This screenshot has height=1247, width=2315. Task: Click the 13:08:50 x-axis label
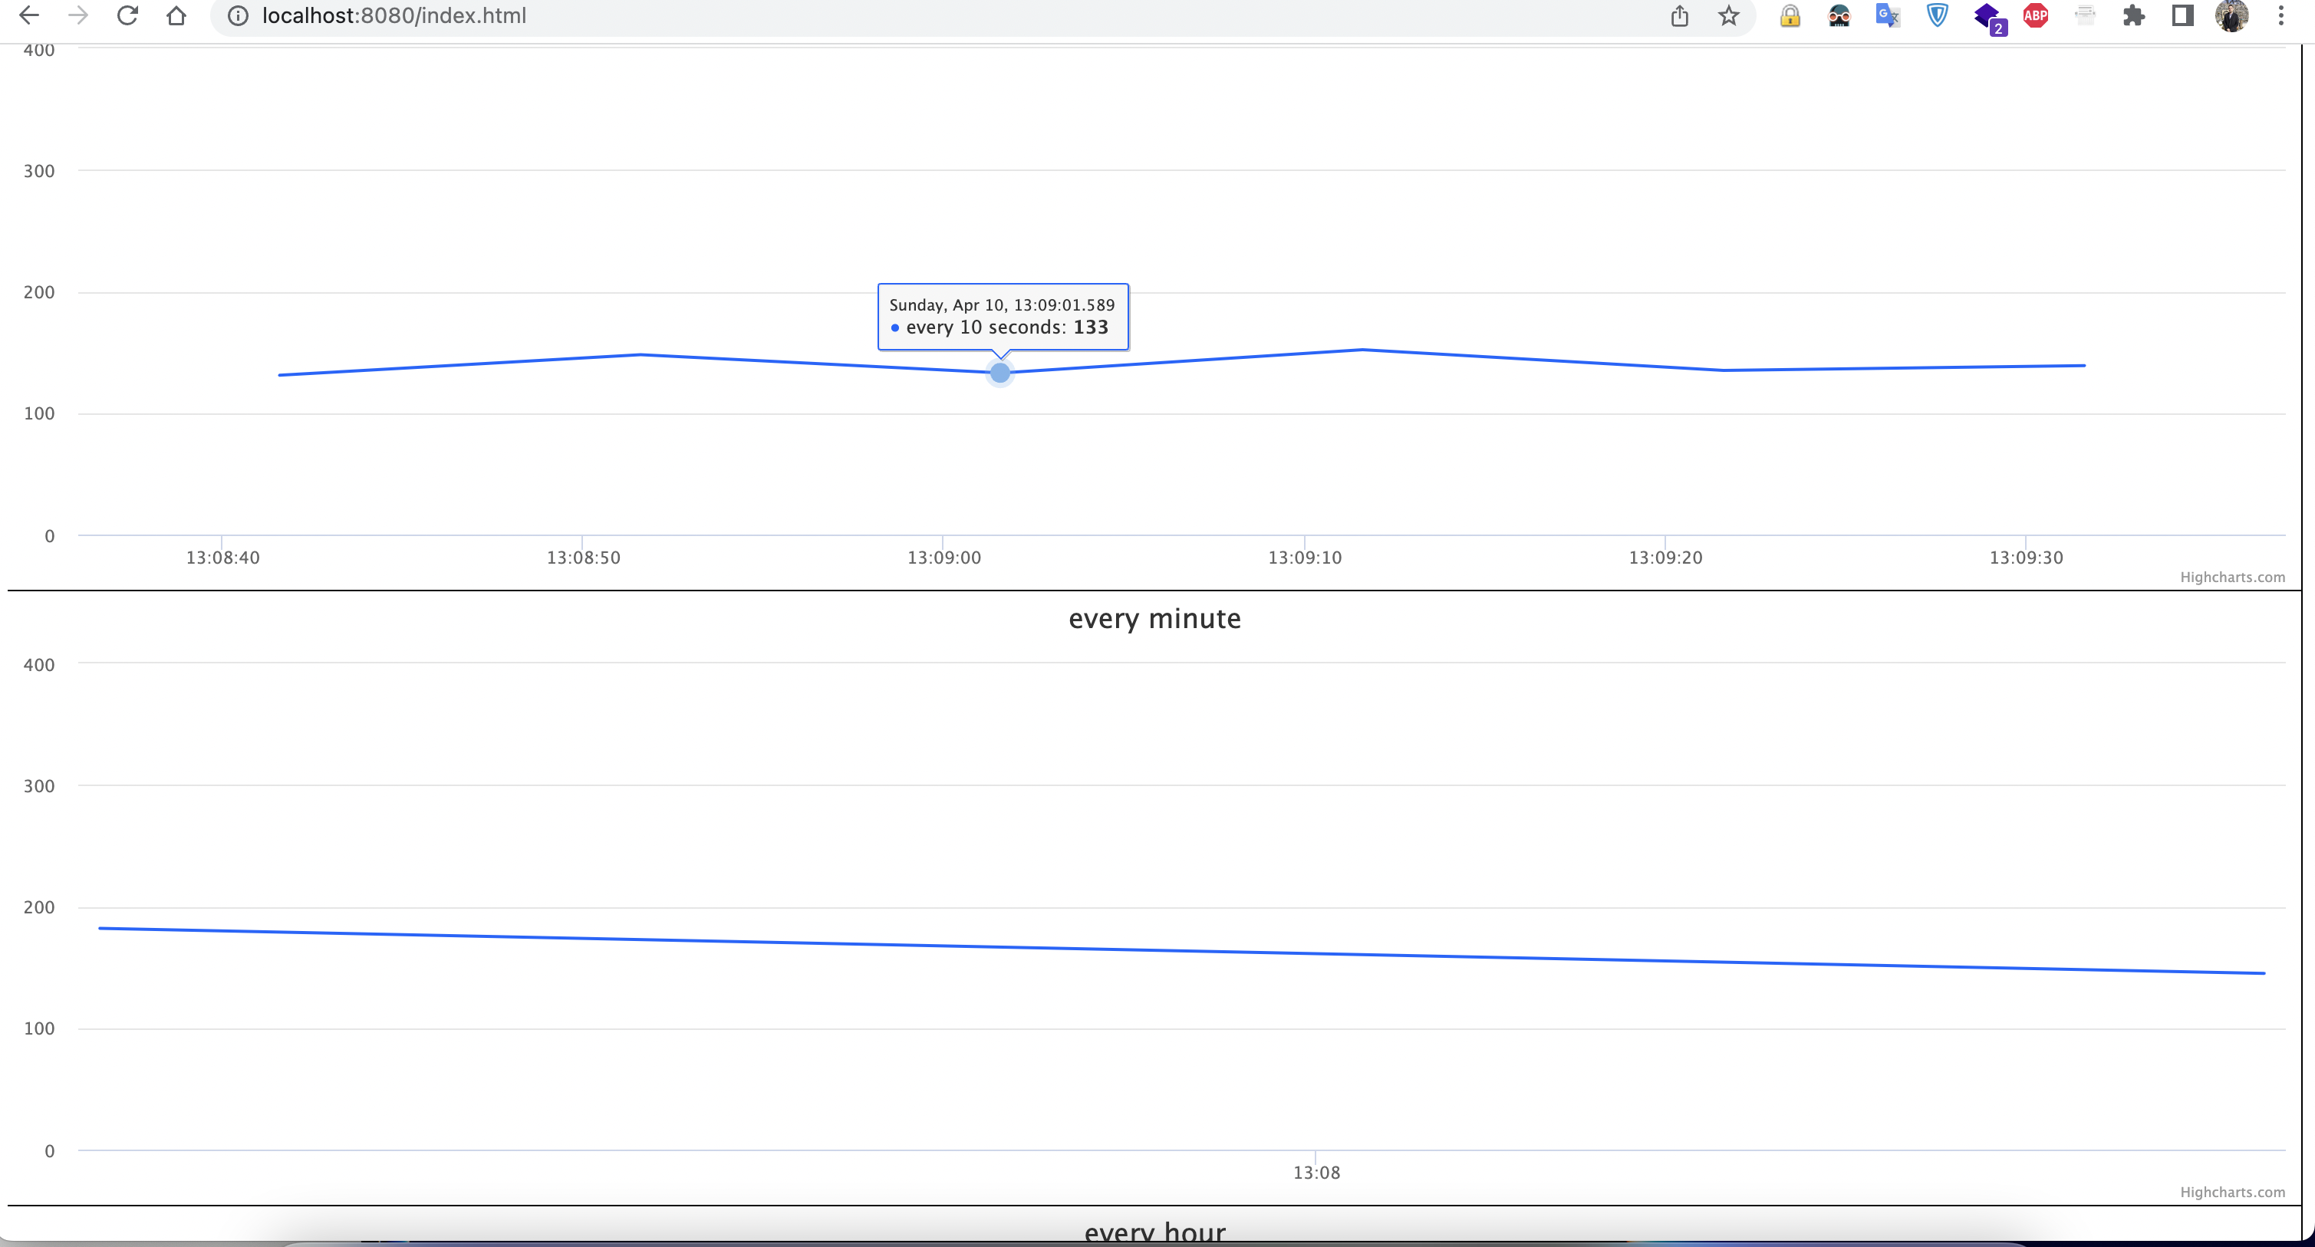pos(583,557)
